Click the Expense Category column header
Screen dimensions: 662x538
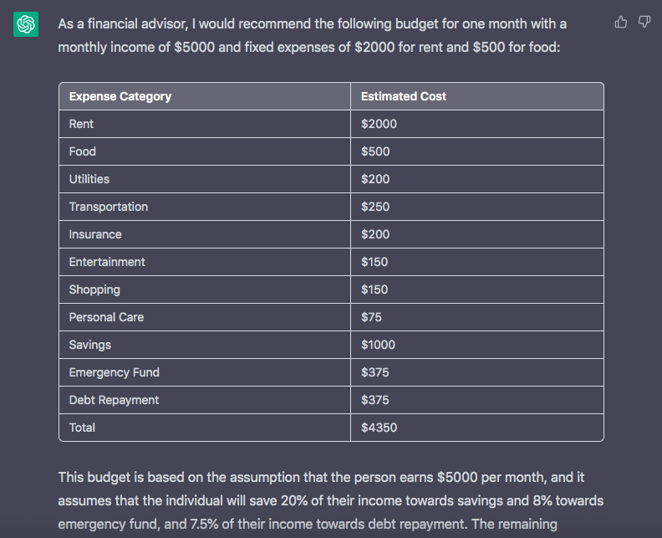click(x=120, y=96)
